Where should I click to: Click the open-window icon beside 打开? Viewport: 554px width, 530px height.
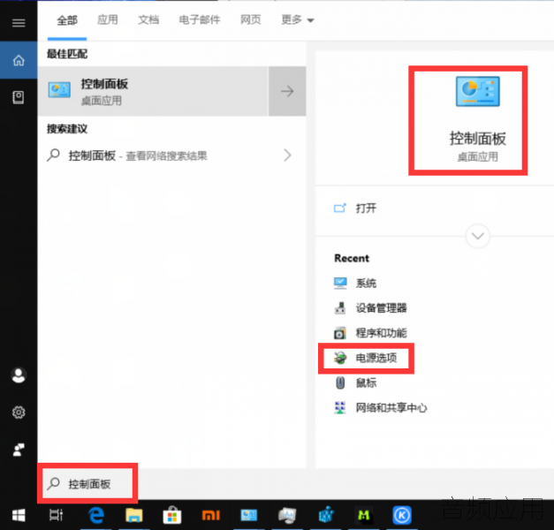tap(340, 208)
